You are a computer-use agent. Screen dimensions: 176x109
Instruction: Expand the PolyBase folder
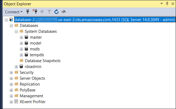[11, 90]
